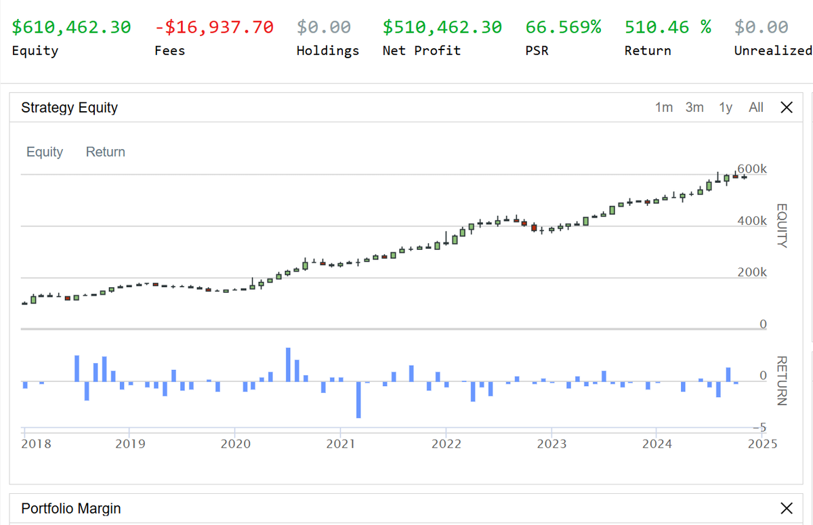Toggle the Return series legend

pos(106,152)
